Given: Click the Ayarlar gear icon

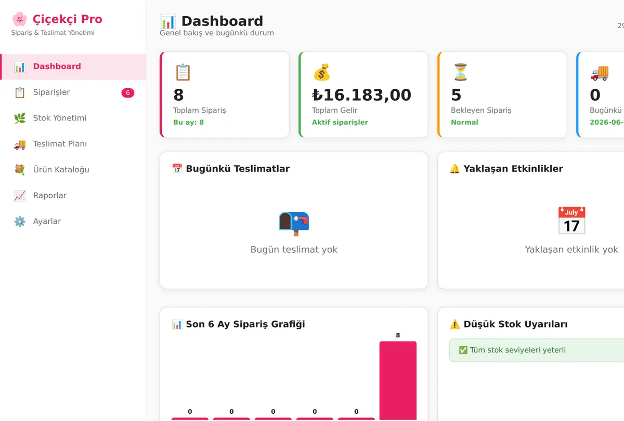Looking at the screenshot, I should 20,222.
